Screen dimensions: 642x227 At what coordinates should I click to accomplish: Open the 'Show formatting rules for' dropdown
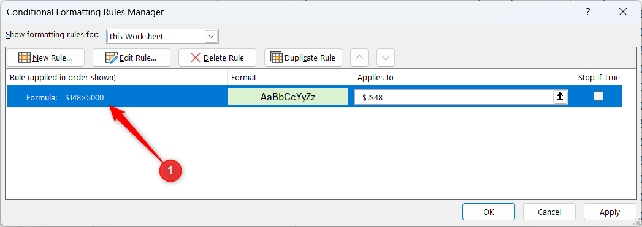162,36
